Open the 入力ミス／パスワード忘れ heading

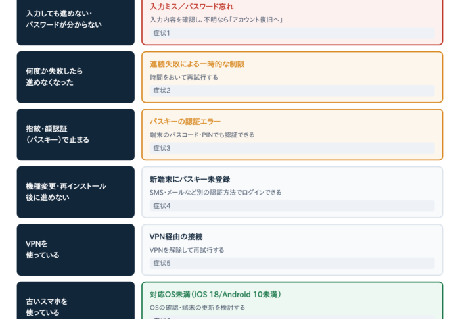[x=192, y=7]
